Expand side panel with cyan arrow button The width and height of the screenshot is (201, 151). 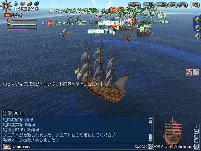pyautogui.click(x=198, y=28)
